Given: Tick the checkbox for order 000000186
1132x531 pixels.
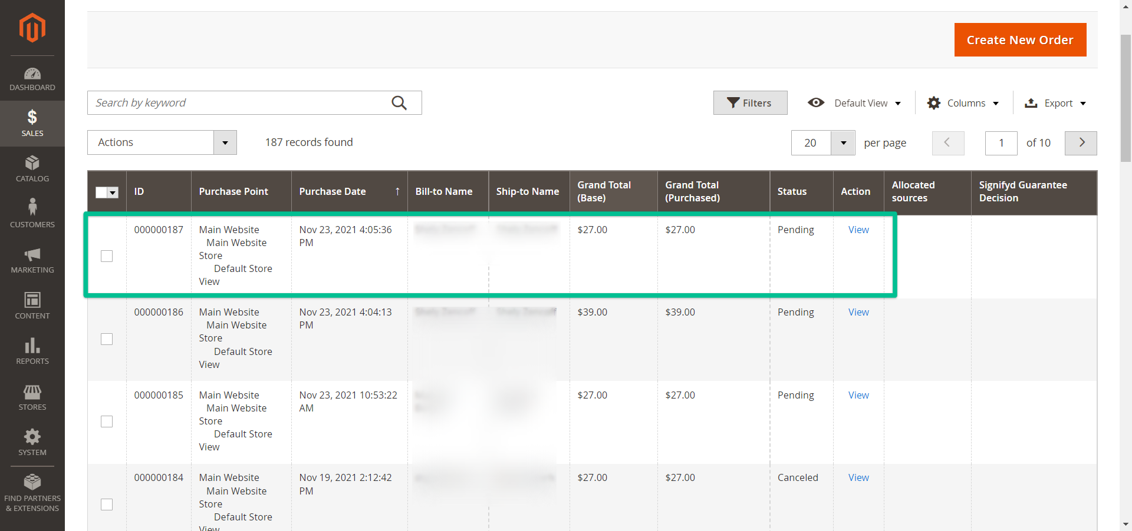Looking at the screenshot, I should click(x=107, y=339).
